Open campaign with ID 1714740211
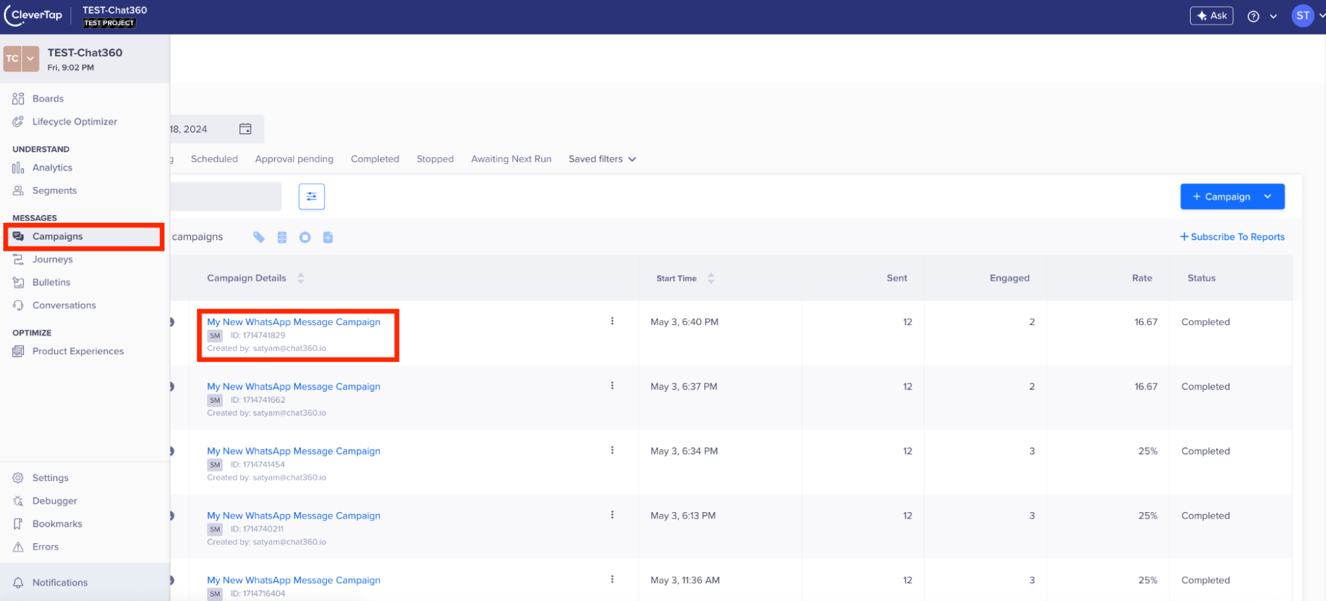Viewport: 1326px width, 601px height. coord(293,515)
